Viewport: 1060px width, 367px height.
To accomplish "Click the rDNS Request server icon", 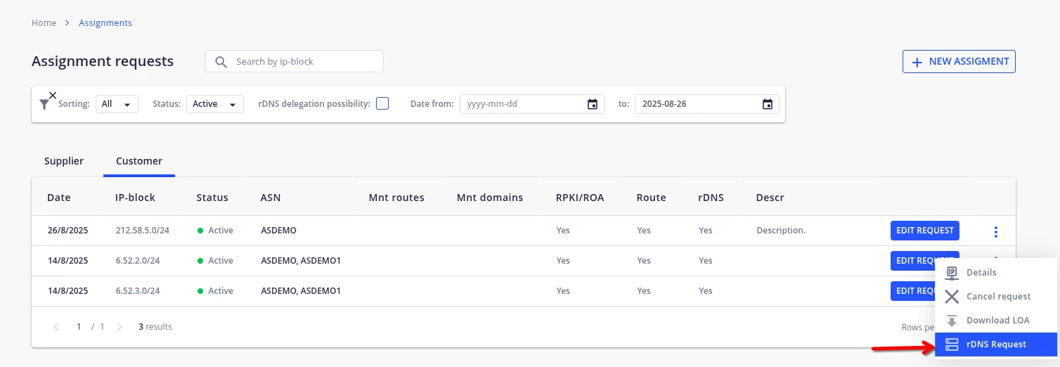I will (x=952, y=345).
